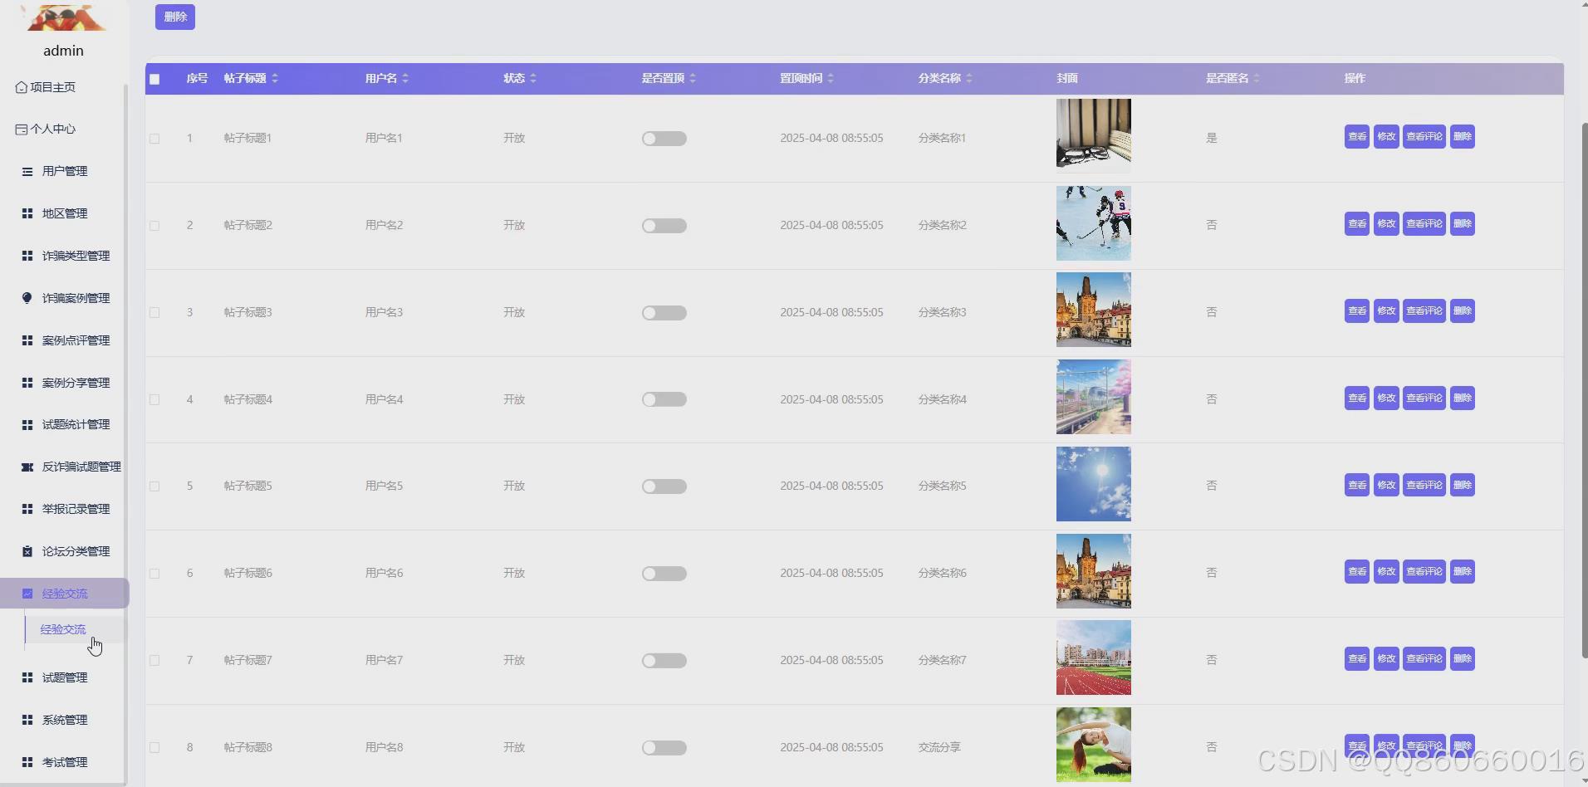The height and width of the screenshot is (787, 1588).
Task: Click the grid icon beside 案例点评管理
Action: pyautogui.click(x=27, y=340)
